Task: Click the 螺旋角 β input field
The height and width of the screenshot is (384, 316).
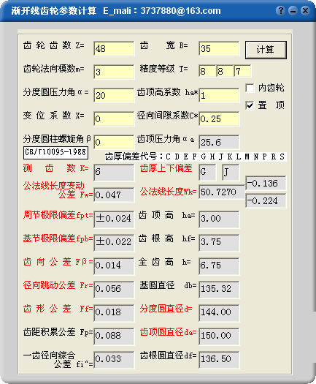Action: tap(114, 142)
